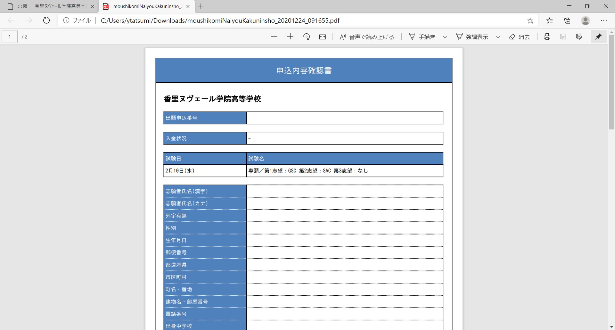Image resolution: width=615 pixels, height=330 pixels.
Task: Minimize the Edge browser window
Action: pos(569,6)
